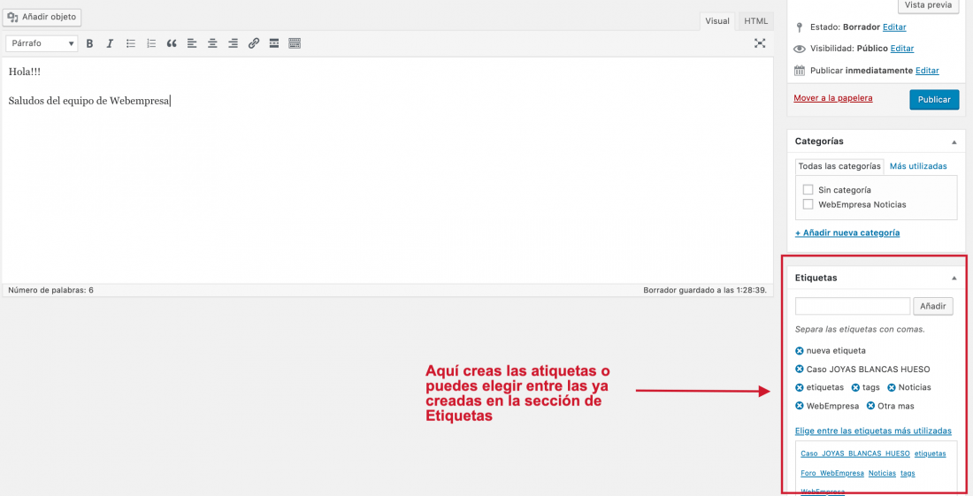Select the Todas las categorías tab

pos(839,166)
